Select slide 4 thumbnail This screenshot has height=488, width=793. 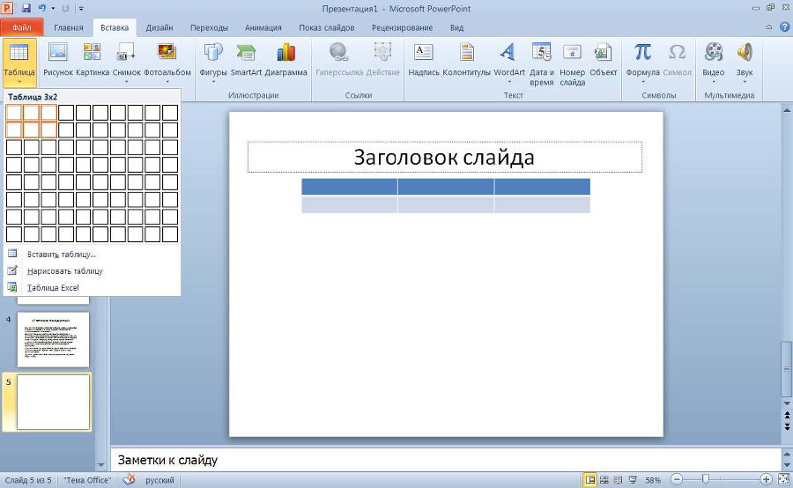53,339
